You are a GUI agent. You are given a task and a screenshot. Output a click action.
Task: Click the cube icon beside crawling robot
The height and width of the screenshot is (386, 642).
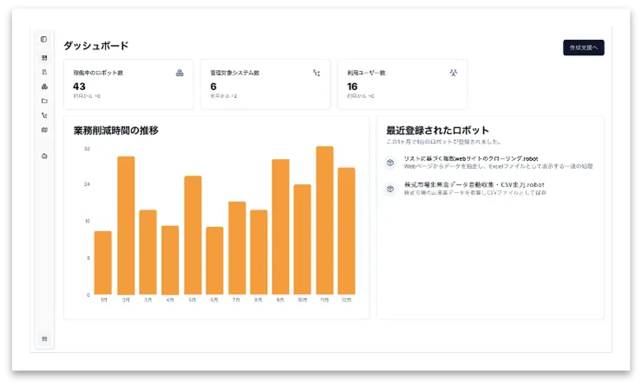click(390, 162)
